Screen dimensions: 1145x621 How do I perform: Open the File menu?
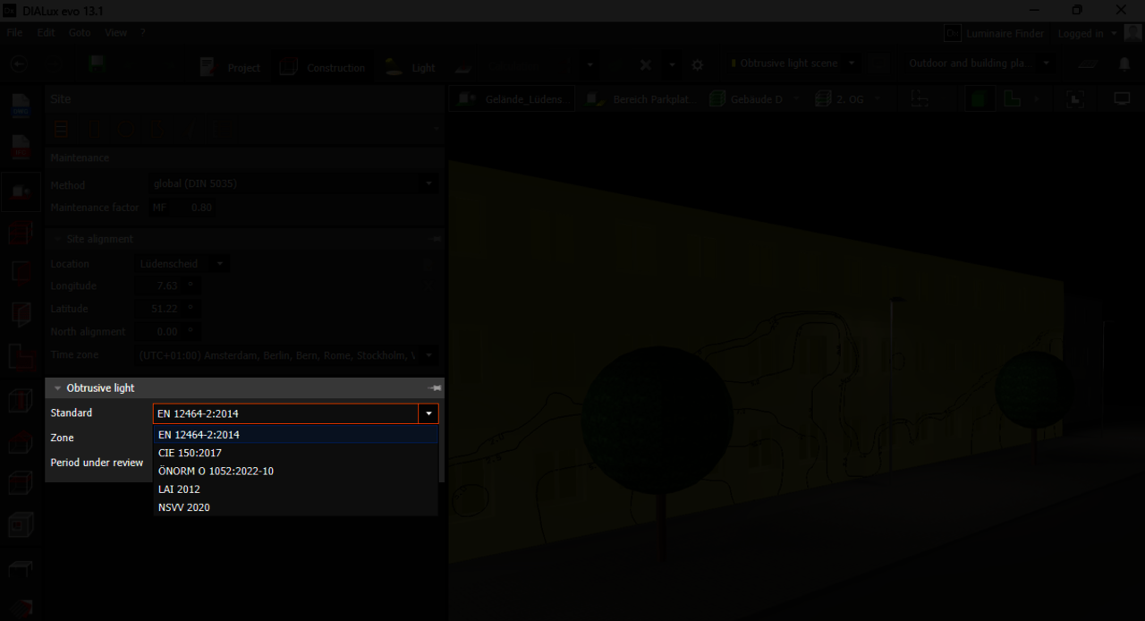[14, 32]
